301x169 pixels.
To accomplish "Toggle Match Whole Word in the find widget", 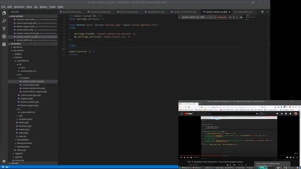I will pyautogui.click(x=211, y=17).
